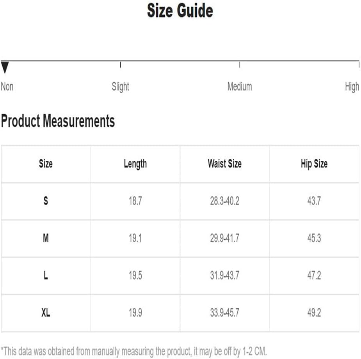Select the Slight stretch label
The image size is (361, 359).
(x=121, y=87)
